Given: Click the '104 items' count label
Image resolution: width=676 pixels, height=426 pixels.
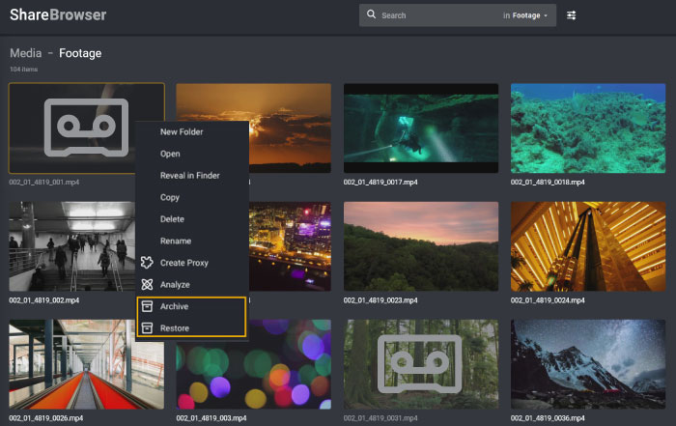Looking at the screenshot, I should pyautogui.click(x=24, y=69).
